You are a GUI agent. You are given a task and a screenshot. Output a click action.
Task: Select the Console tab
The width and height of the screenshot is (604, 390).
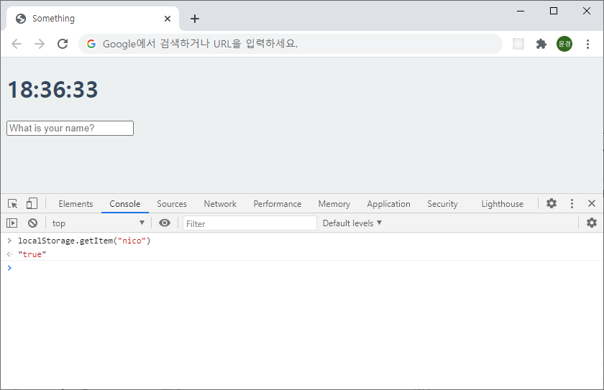coord(125,204)
